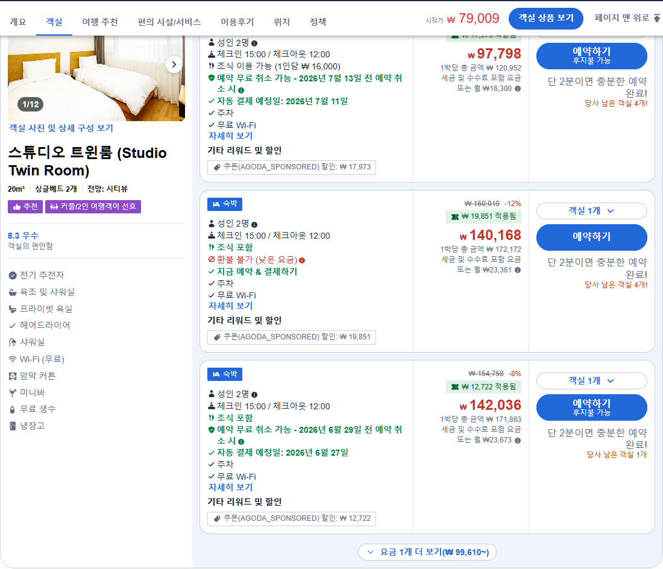Click the 샤워실 shower icon
This screenshot has width=663, height=569.
[x=13, y=342]
